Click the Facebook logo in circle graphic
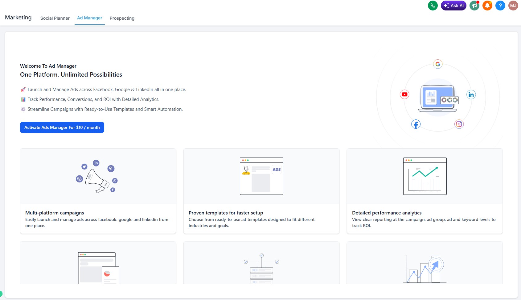521x300 pixels. pos(416,124)
